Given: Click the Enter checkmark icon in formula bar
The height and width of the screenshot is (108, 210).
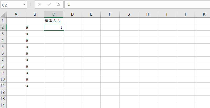Looking at the screenshot, I should [x=49, y=5].
